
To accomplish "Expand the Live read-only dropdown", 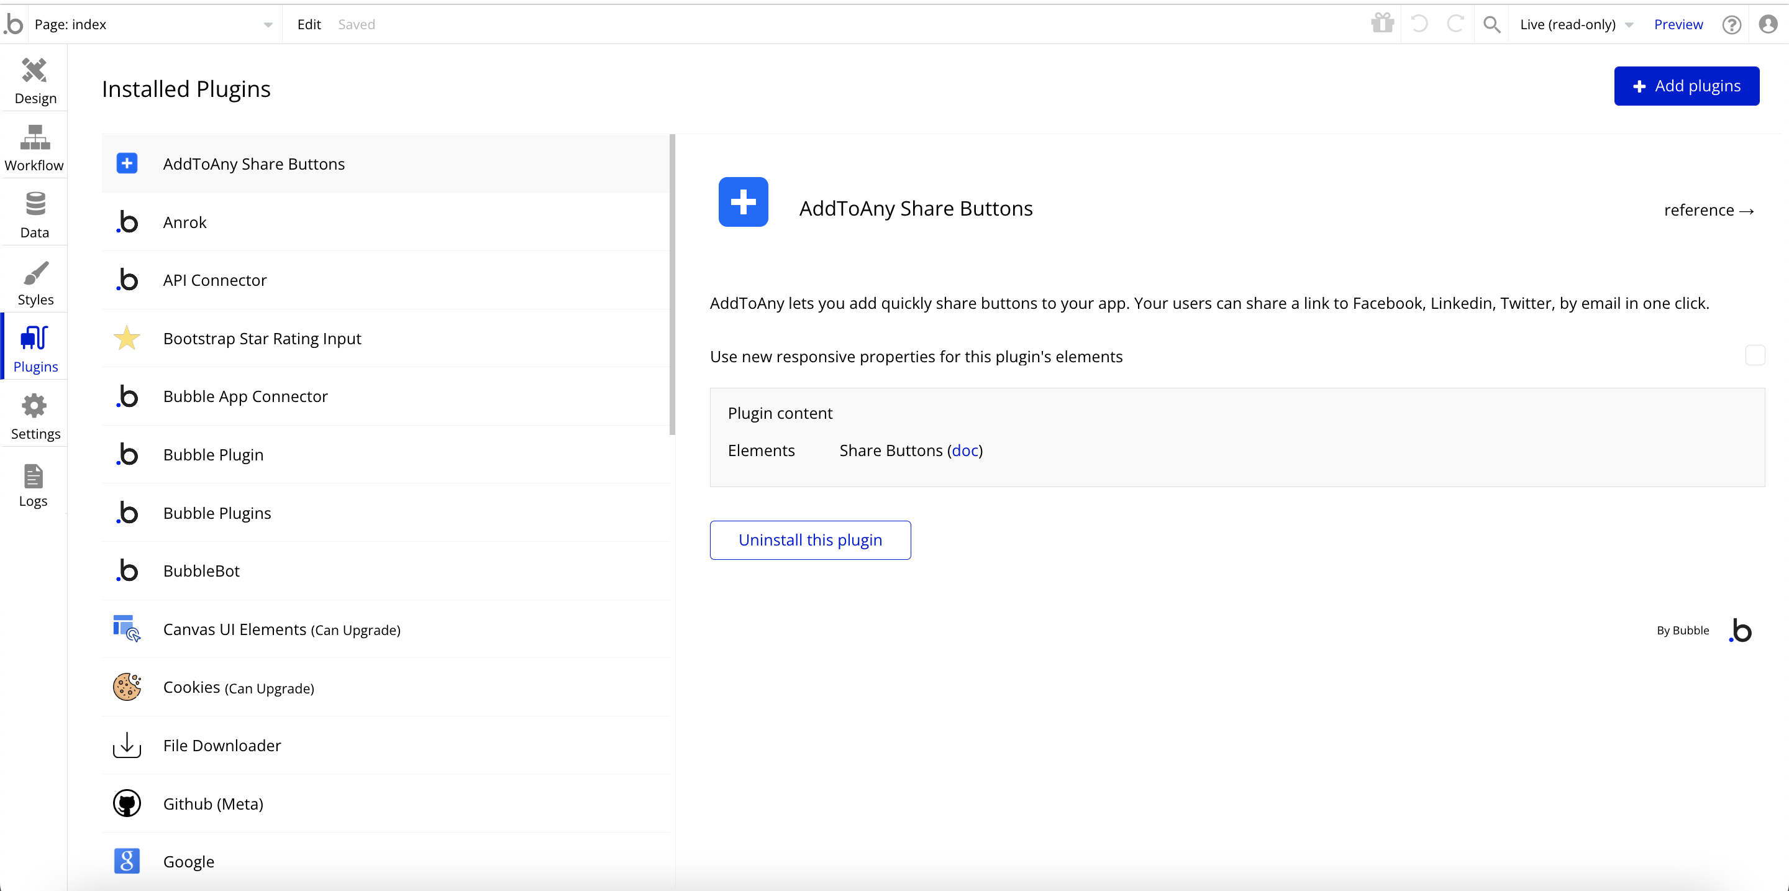I will (1634, 23).
